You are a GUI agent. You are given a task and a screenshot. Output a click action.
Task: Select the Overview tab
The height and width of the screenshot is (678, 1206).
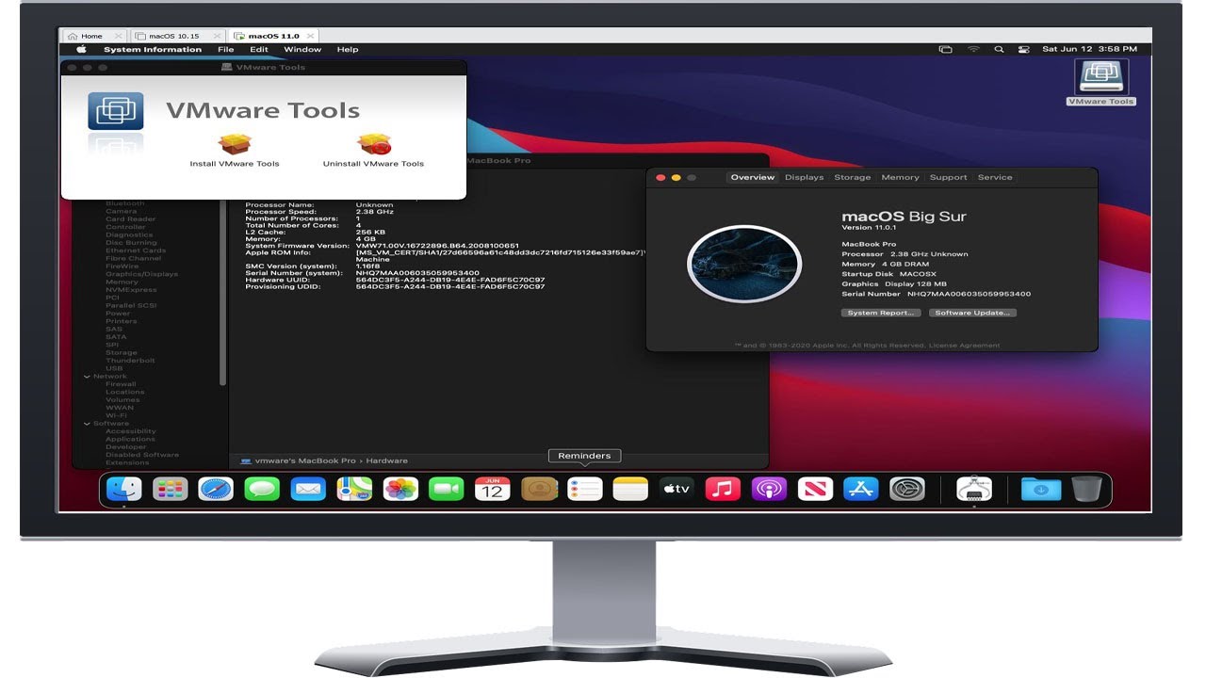(x=753, y=177)
